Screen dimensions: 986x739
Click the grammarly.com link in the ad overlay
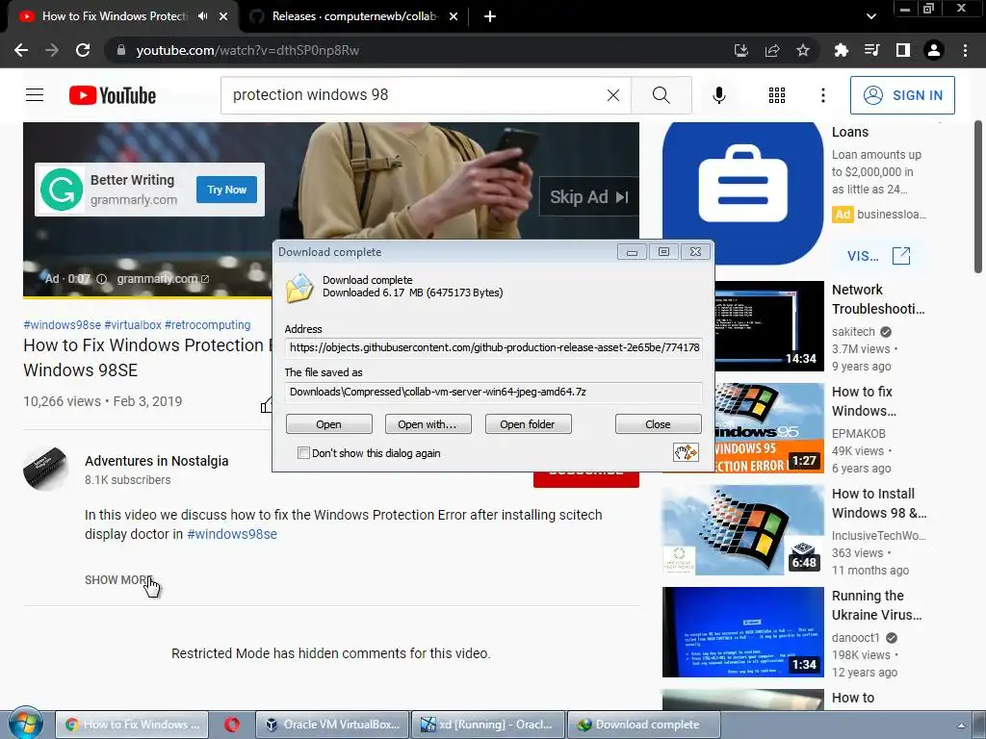(x=163, y=278)
